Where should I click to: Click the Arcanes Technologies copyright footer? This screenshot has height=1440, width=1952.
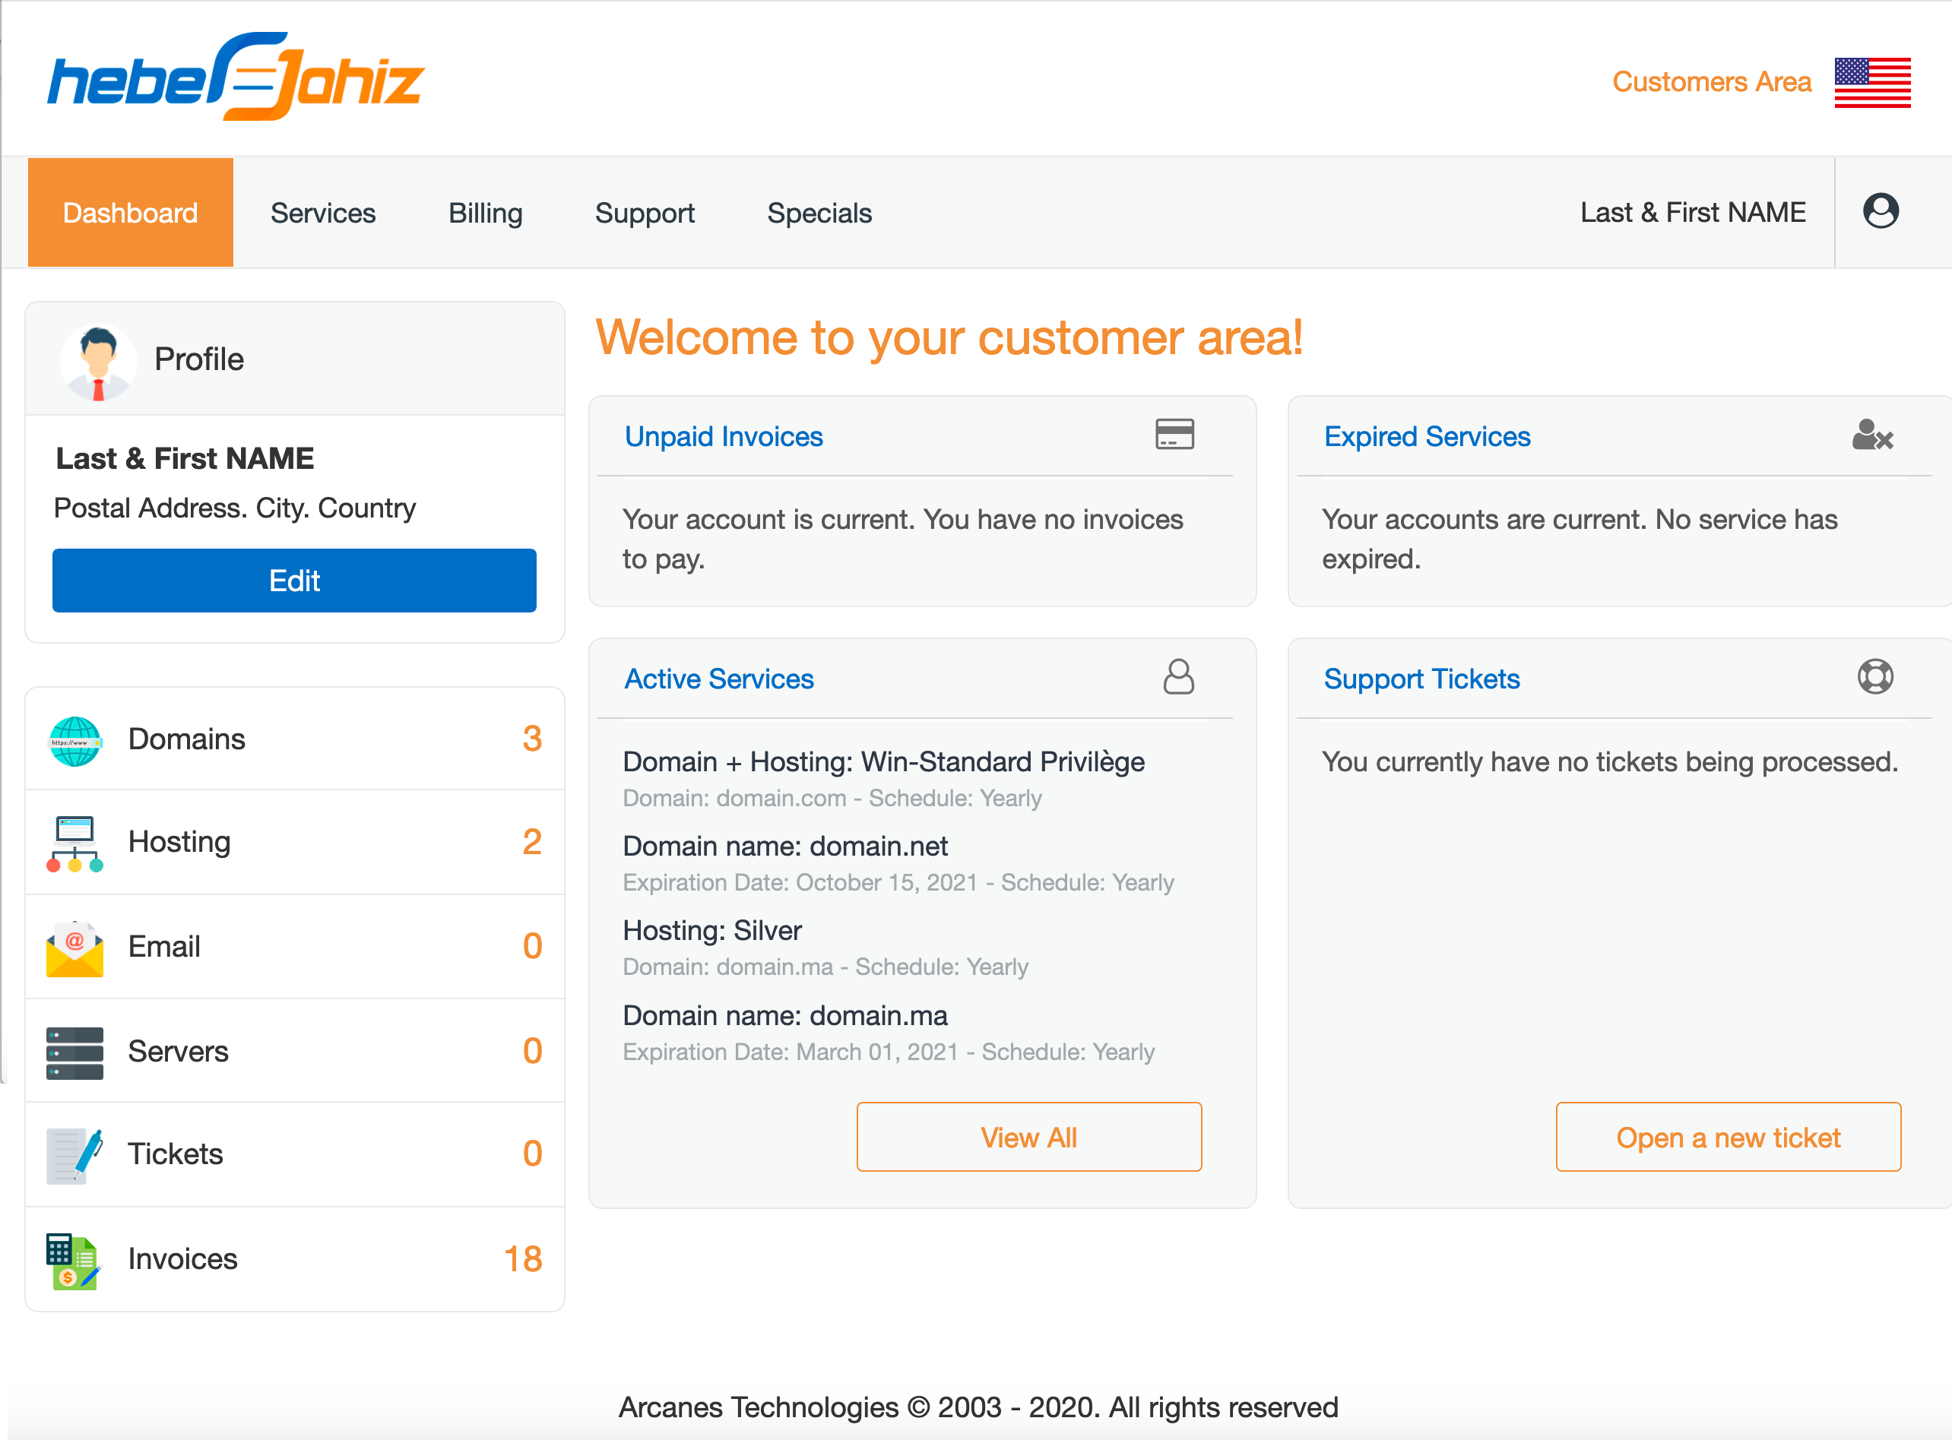coord(978,1408)
